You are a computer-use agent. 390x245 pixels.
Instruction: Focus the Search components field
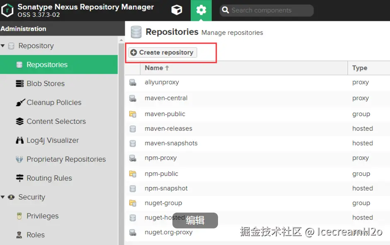pos(266,10)
